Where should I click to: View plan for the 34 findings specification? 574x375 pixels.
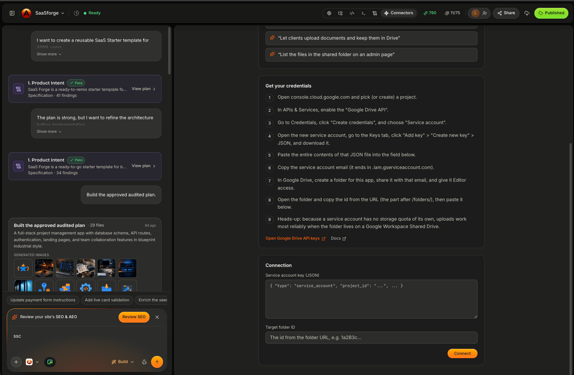coord(144,166)
